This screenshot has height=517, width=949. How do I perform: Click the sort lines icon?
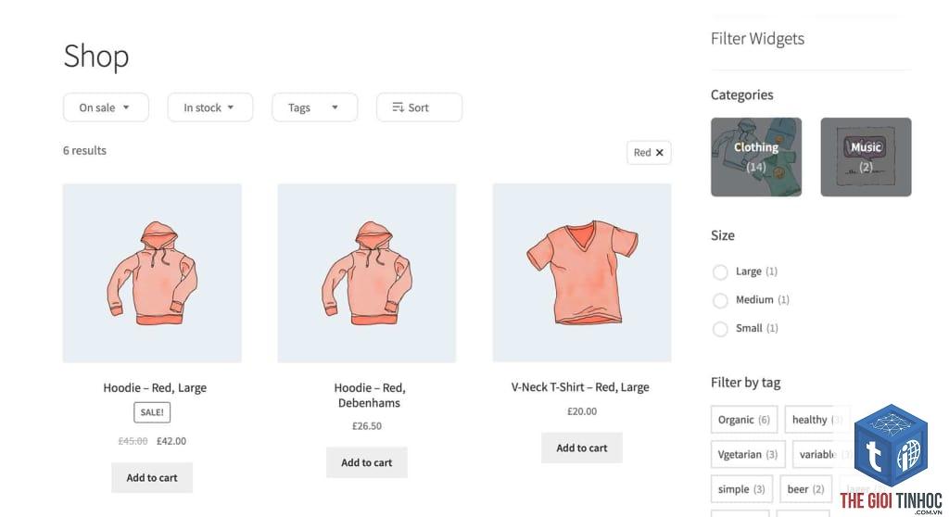pos(398,107)
